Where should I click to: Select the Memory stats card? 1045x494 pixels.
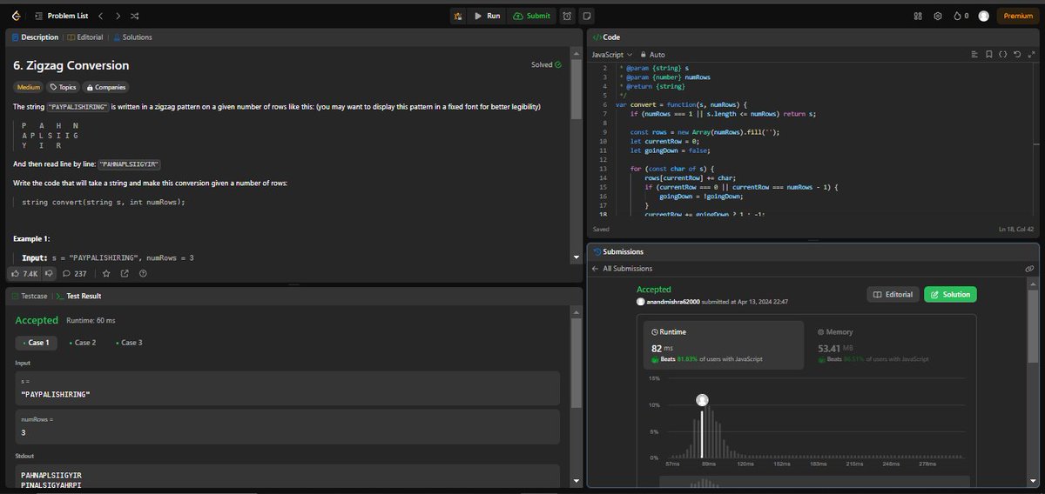point(890,345)
